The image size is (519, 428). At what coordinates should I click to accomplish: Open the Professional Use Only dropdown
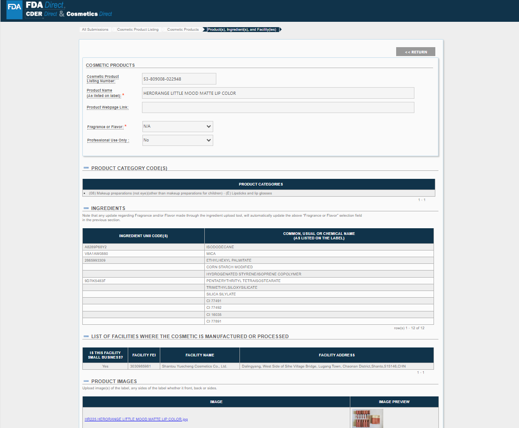tap(178, 140)
